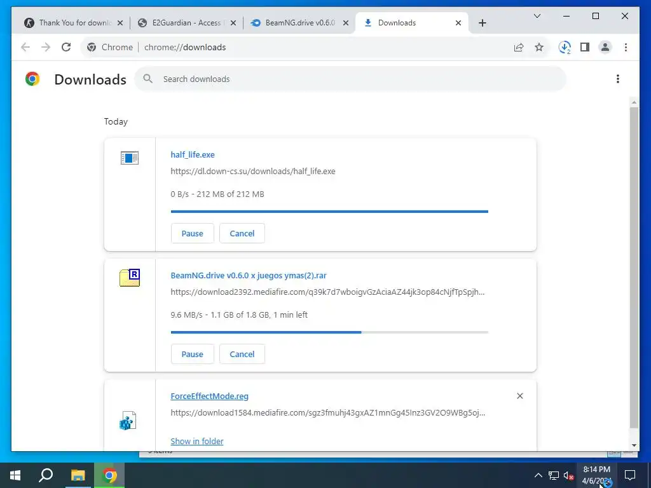Open Windows taskbar search
Image resolution: width=651 pixels, height=488 pixels.
click(46, 475)
